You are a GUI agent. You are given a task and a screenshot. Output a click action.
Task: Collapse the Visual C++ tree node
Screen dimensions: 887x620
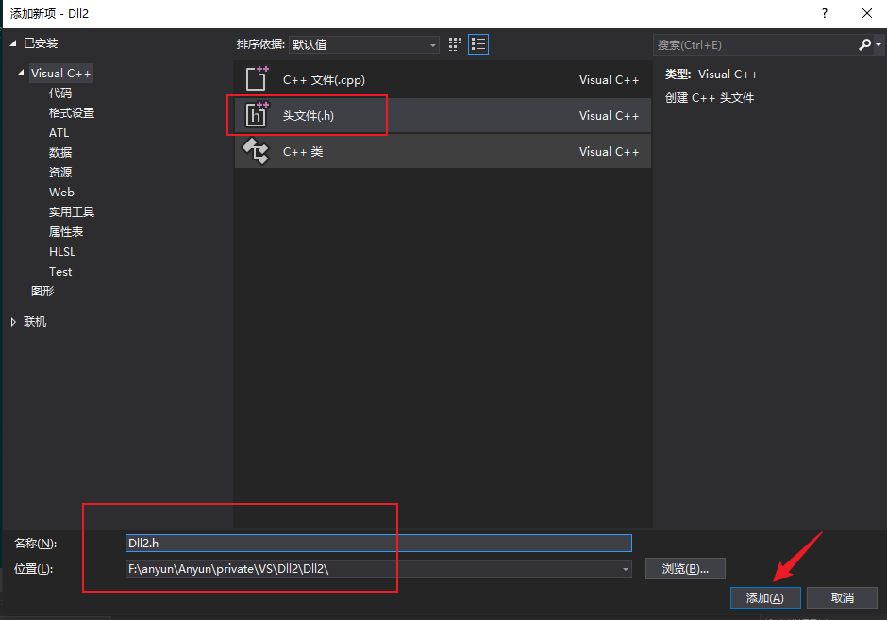21,73
